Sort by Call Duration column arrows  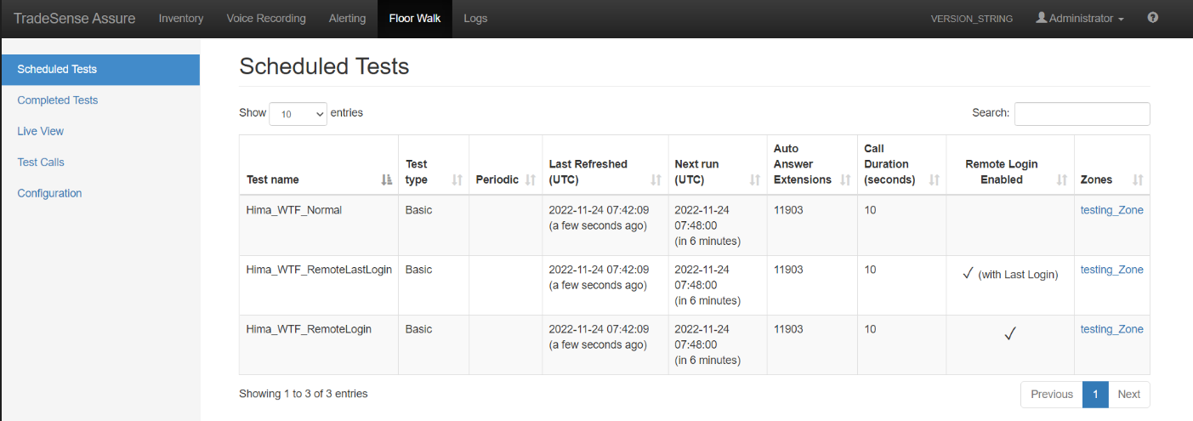coord(934,179)
